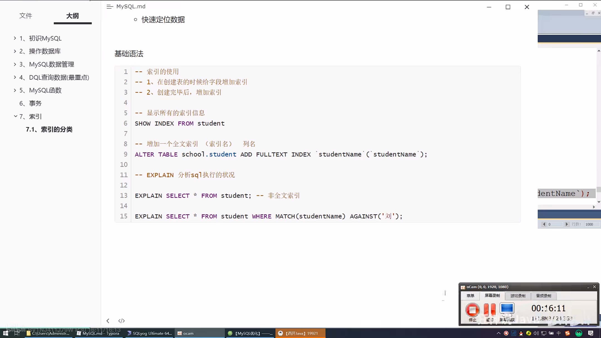
Task: Expand the 4、DQL查询数据 outline section
Action: point(15,77)
